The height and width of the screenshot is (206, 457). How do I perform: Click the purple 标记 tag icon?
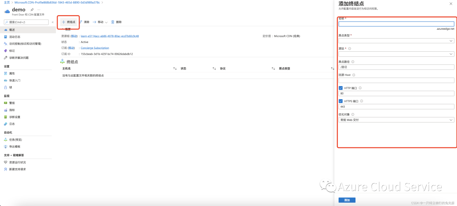pos(6,51)
